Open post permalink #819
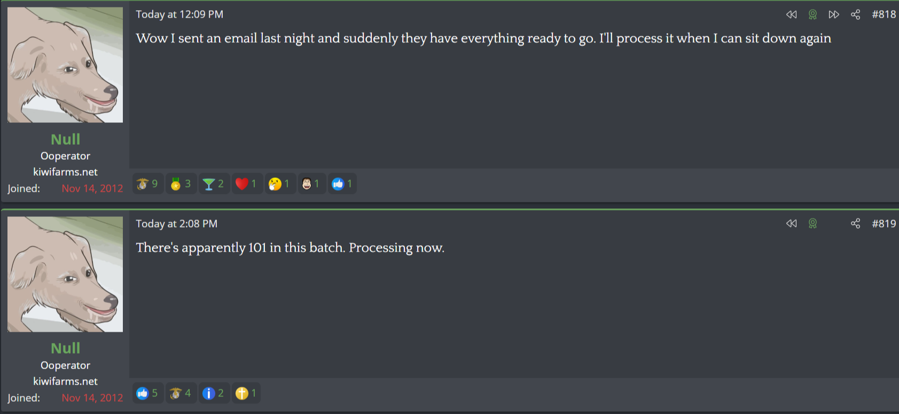 click(x=884, y=223)
